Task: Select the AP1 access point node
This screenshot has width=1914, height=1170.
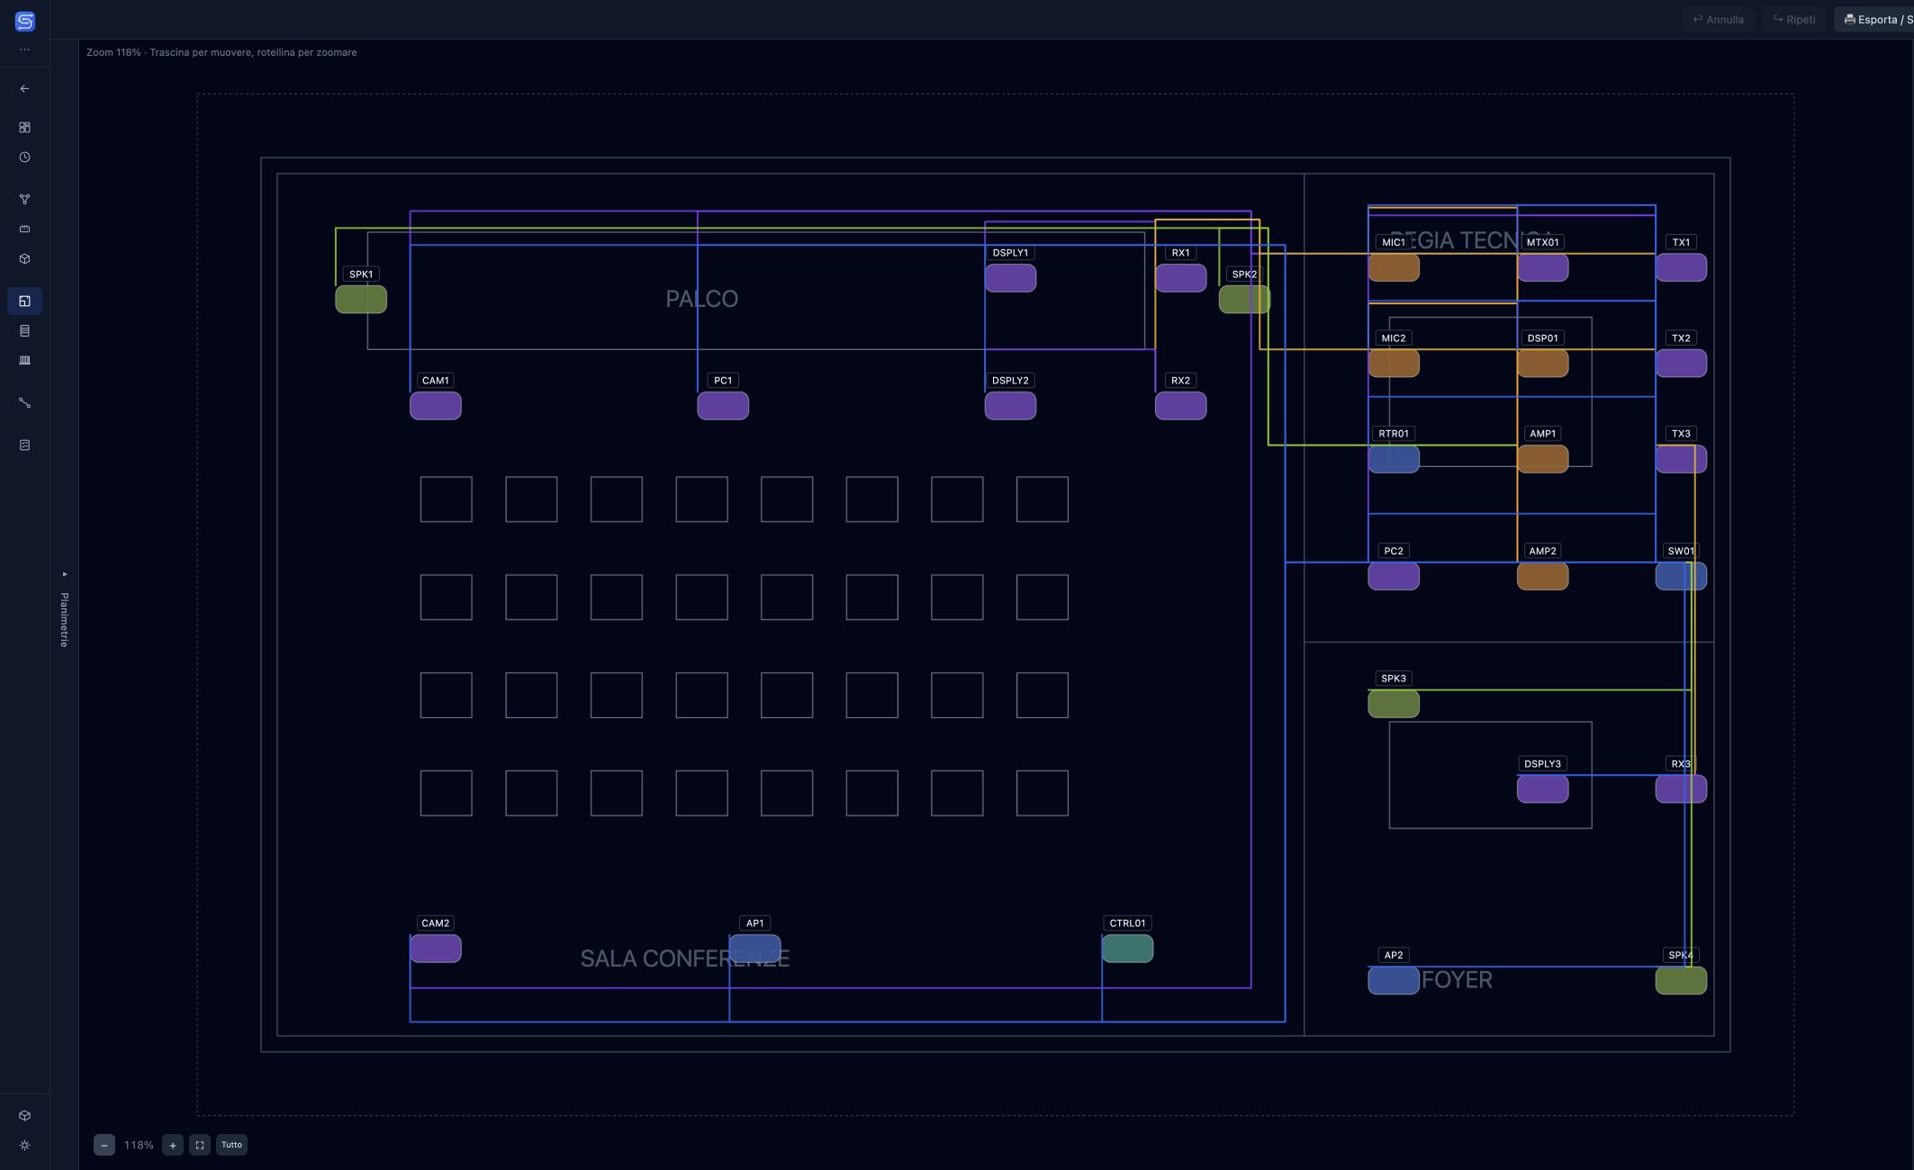Action: tap(754, 949)
